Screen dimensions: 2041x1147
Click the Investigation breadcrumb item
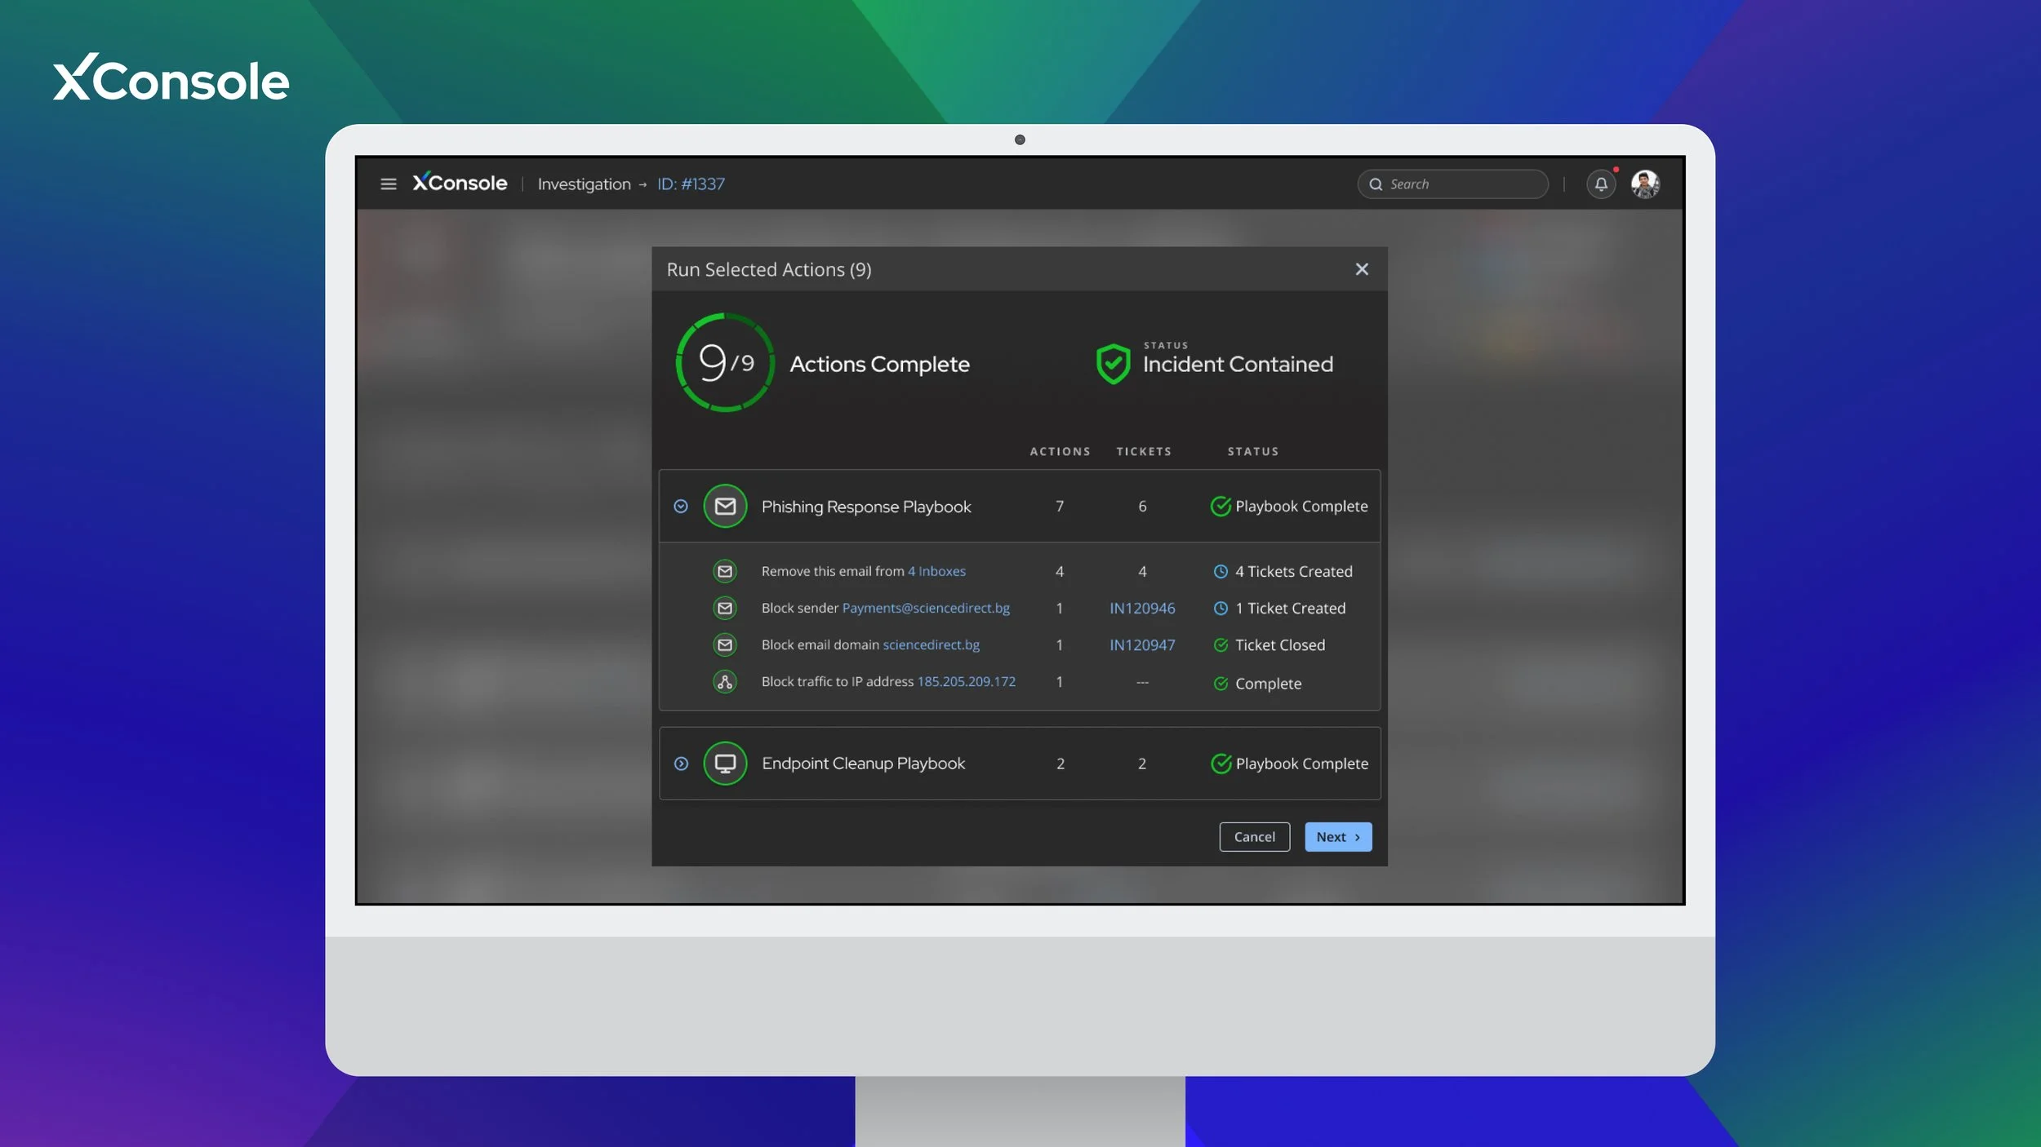[x=584, y=184]
